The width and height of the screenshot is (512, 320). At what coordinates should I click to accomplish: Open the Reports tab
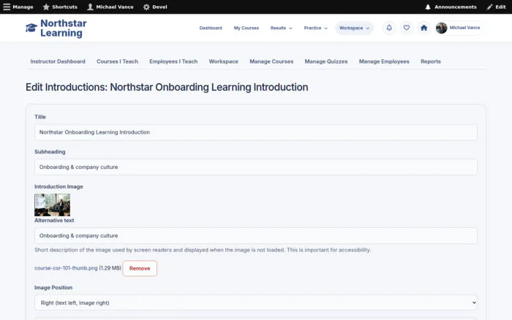click(430, 61)
